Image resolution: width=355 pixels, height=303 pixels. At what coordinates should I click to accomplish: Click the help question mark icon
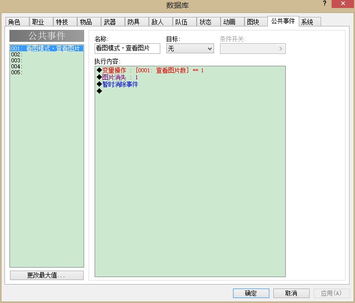click(x=325, y=3)
